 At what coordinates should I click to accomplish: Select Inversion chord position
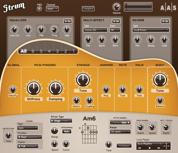coord(35,137)
